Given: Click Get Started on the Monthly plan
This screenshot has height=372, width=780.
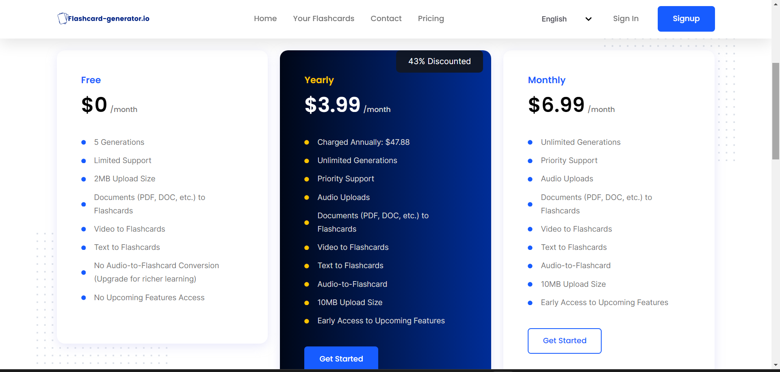Looking at the screenshot, I should [x=565, y=341].
